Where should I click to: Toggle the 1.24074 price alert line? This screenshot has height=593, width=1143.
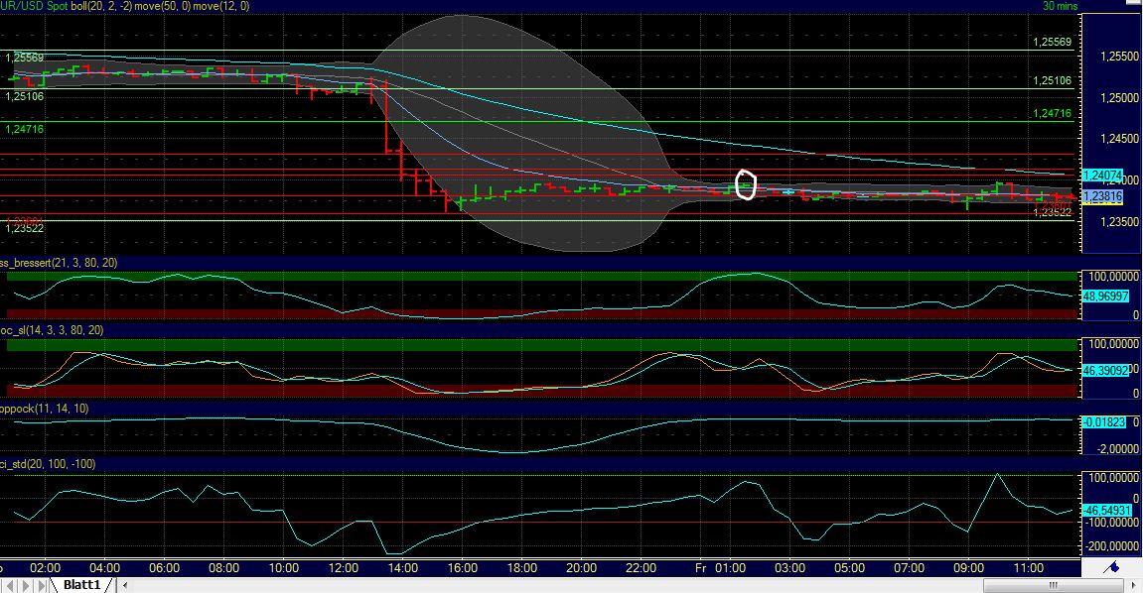click(x=1105, y=176)
